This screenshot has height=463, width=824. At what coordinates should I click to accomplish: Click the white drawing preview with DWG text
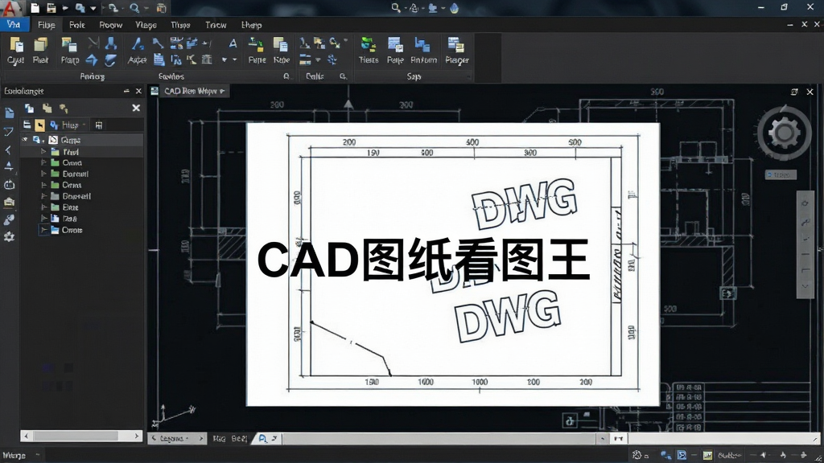click(453, 264)
